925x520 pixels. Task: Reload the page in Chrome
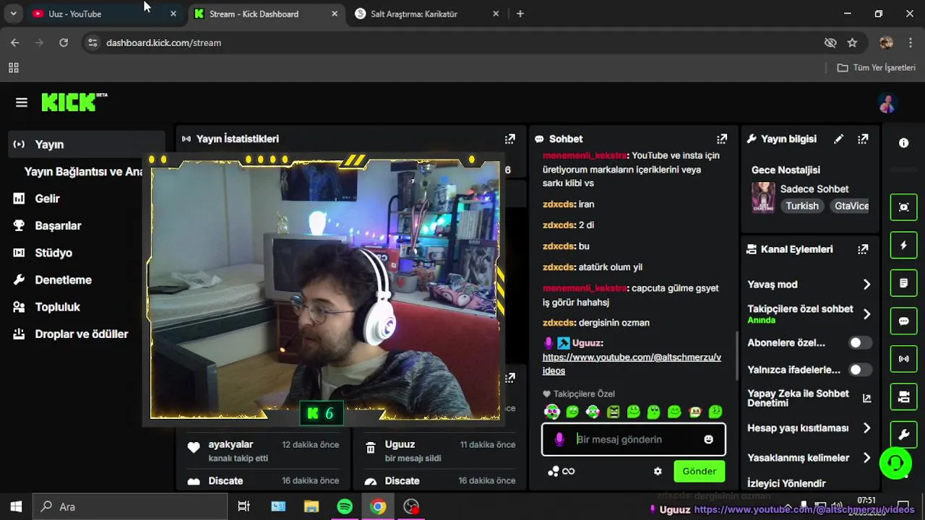(x=64, y=43)
